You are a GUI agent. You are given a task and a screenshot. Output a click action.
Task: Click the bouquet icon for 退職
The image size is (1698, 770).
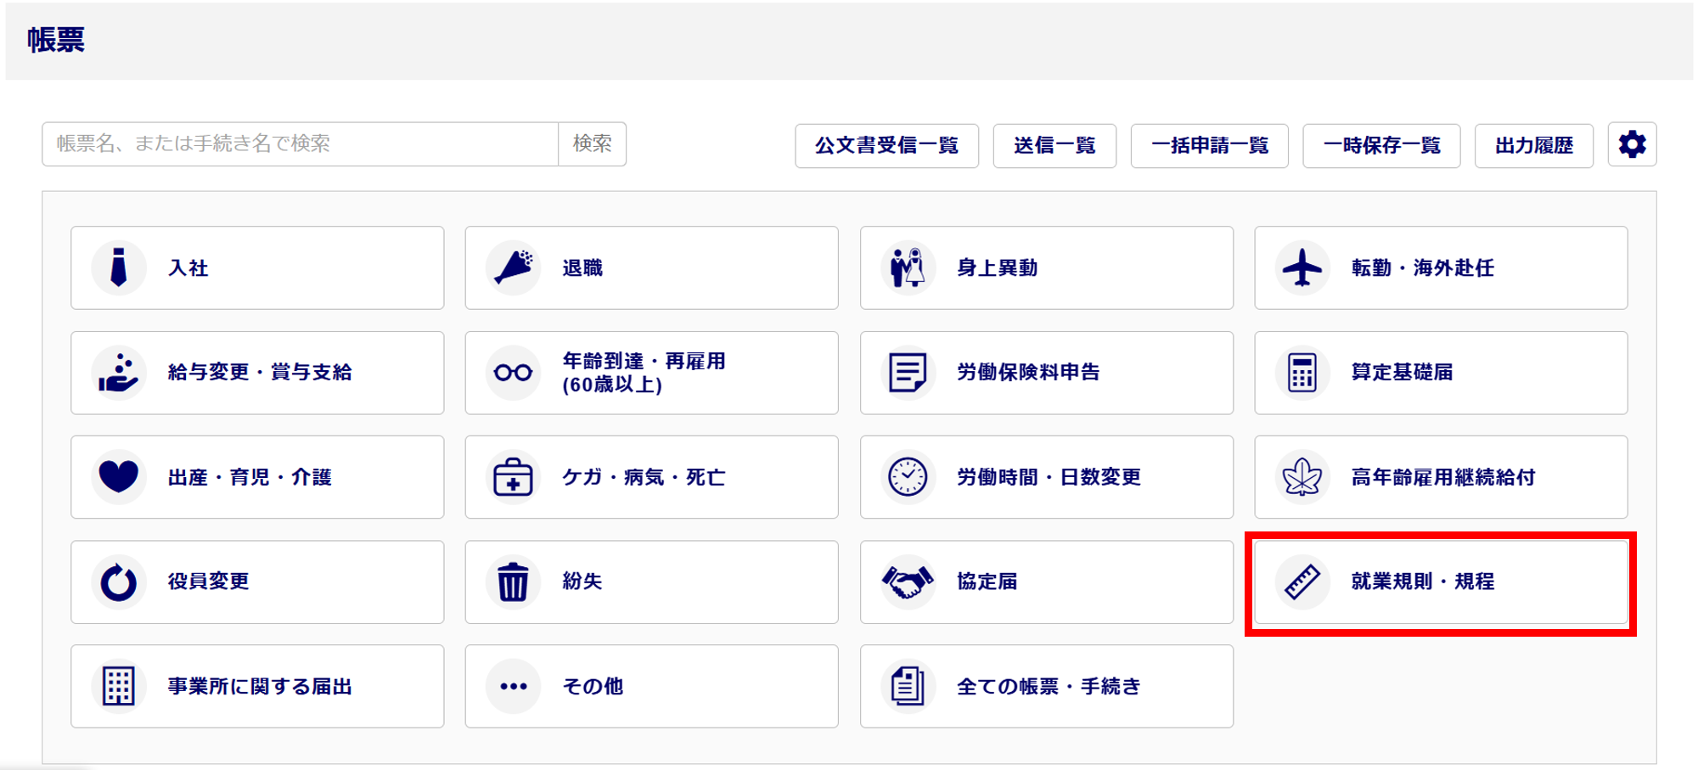pos(514,267)
